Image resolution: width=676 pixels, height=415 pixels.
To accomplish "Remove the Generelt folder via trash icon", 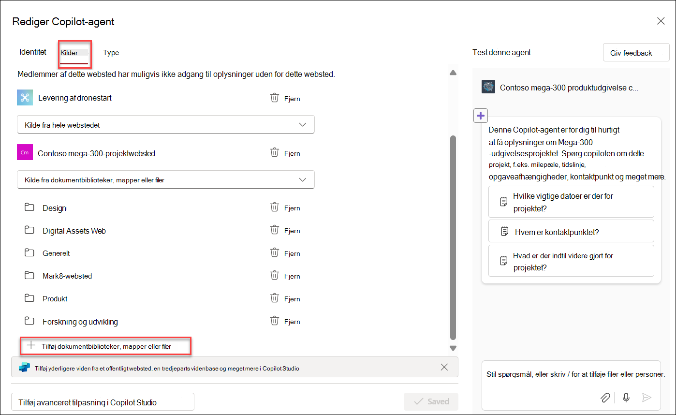I will pos(274,252).
